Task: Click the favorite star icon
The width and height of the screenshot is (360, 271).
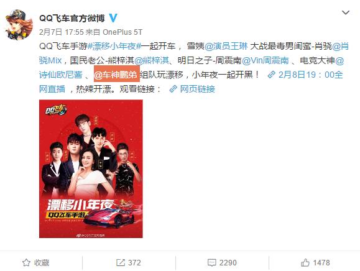Action: [26, 262]
